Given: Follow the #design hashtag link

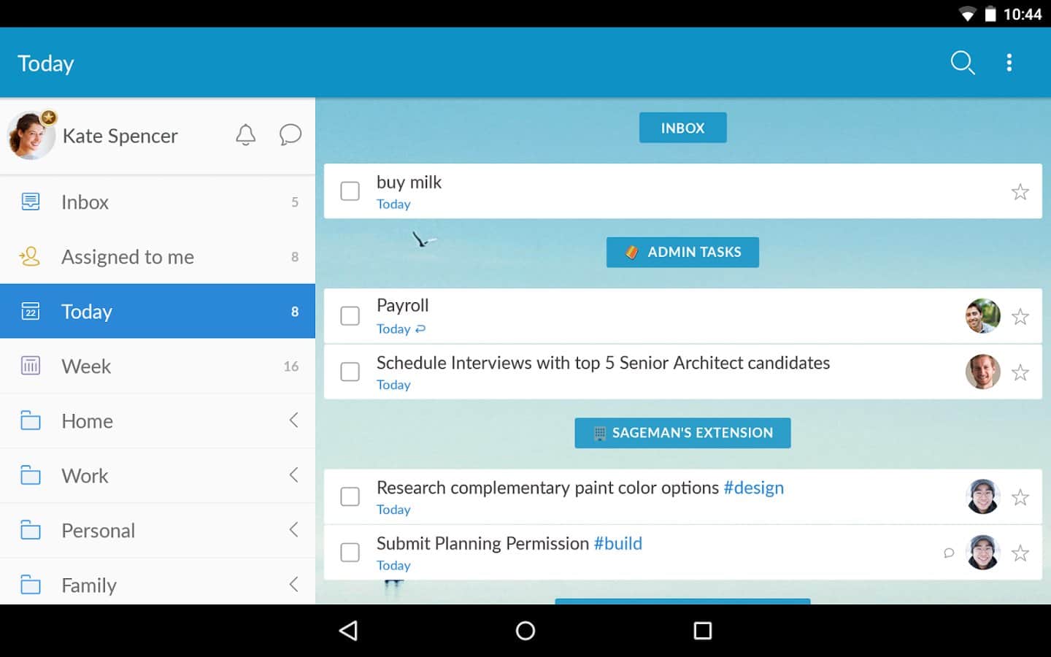Looking at the screenshot, I should (x=753, y=488).
